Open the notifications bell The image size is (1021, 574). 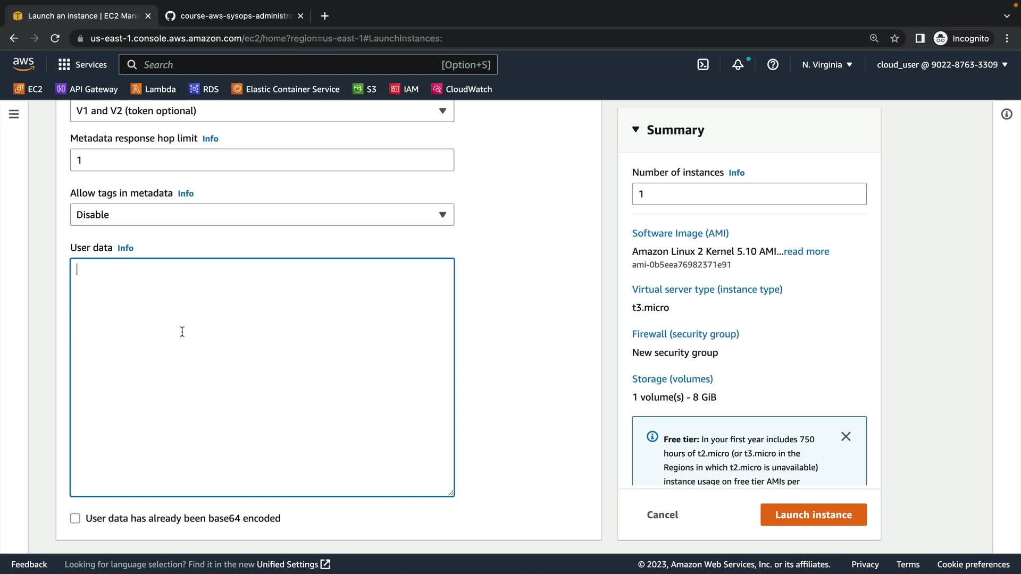(x=738, y=65)
